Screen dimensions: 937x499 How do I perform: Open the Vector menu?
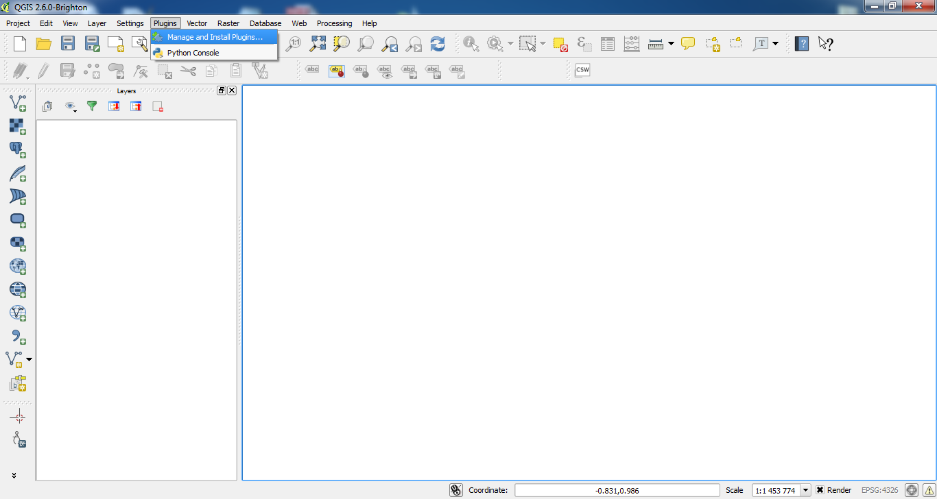point(197,23)
